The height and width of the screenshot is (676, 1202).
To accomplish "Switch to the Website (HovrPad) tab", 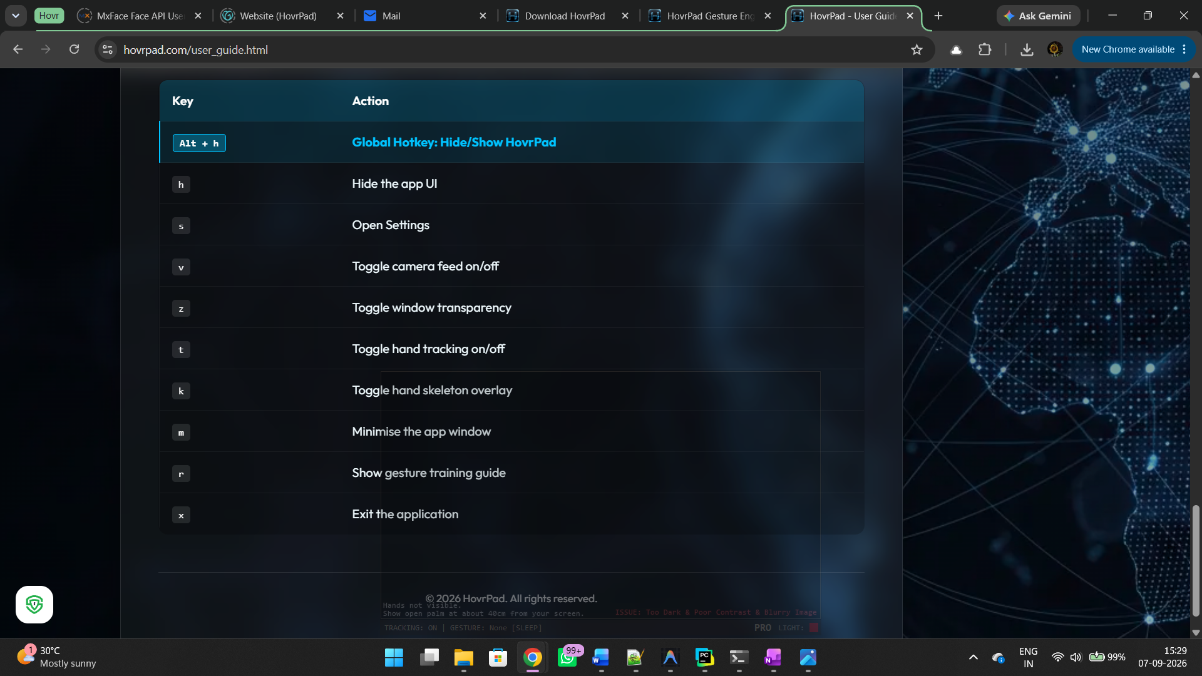I will (x=279, y=16).
